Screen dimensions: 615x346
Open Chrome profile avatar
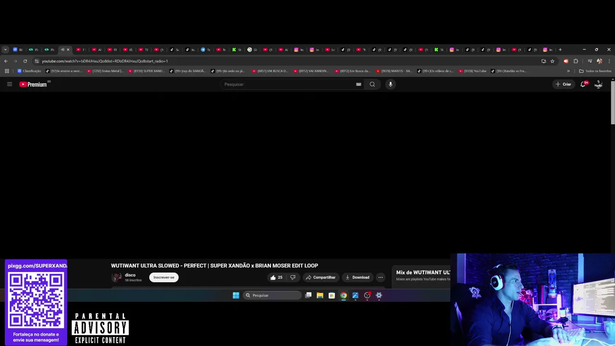pos(599,61)
